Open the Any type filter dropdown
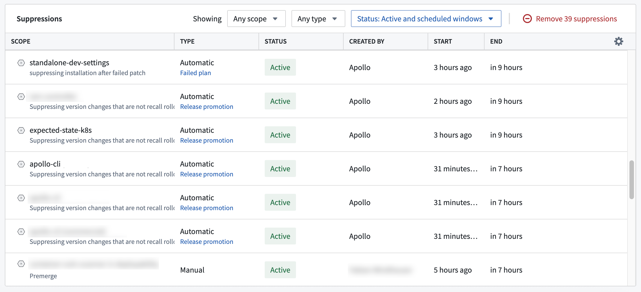Image resolution: width=641 pixels, height=292 pixels. [318, 19]
